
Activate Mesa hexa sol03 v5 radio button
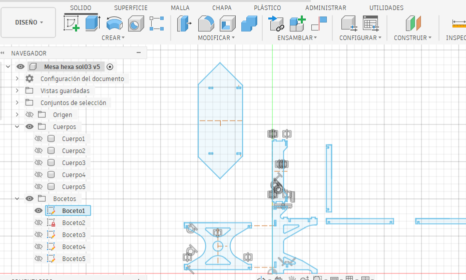coord(110,67)
